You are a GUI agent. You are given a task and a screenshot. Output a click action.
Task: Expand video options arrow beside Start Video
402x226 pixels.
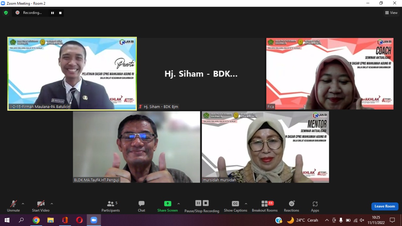[x=52, y=204]
